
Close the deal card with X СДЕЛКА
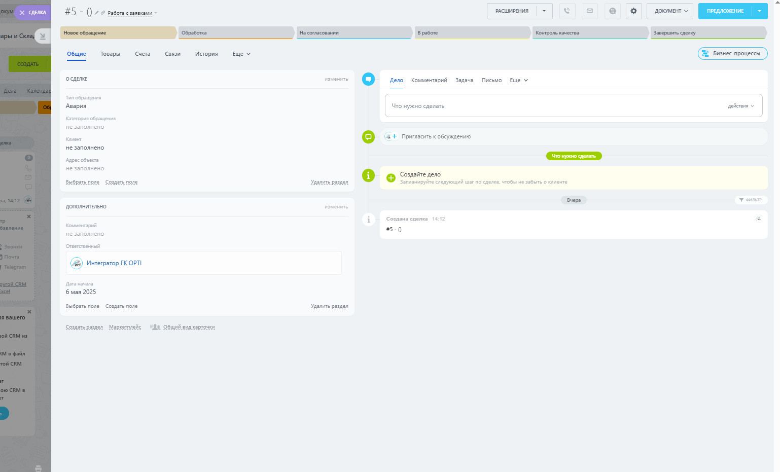[x=32, y=13]
